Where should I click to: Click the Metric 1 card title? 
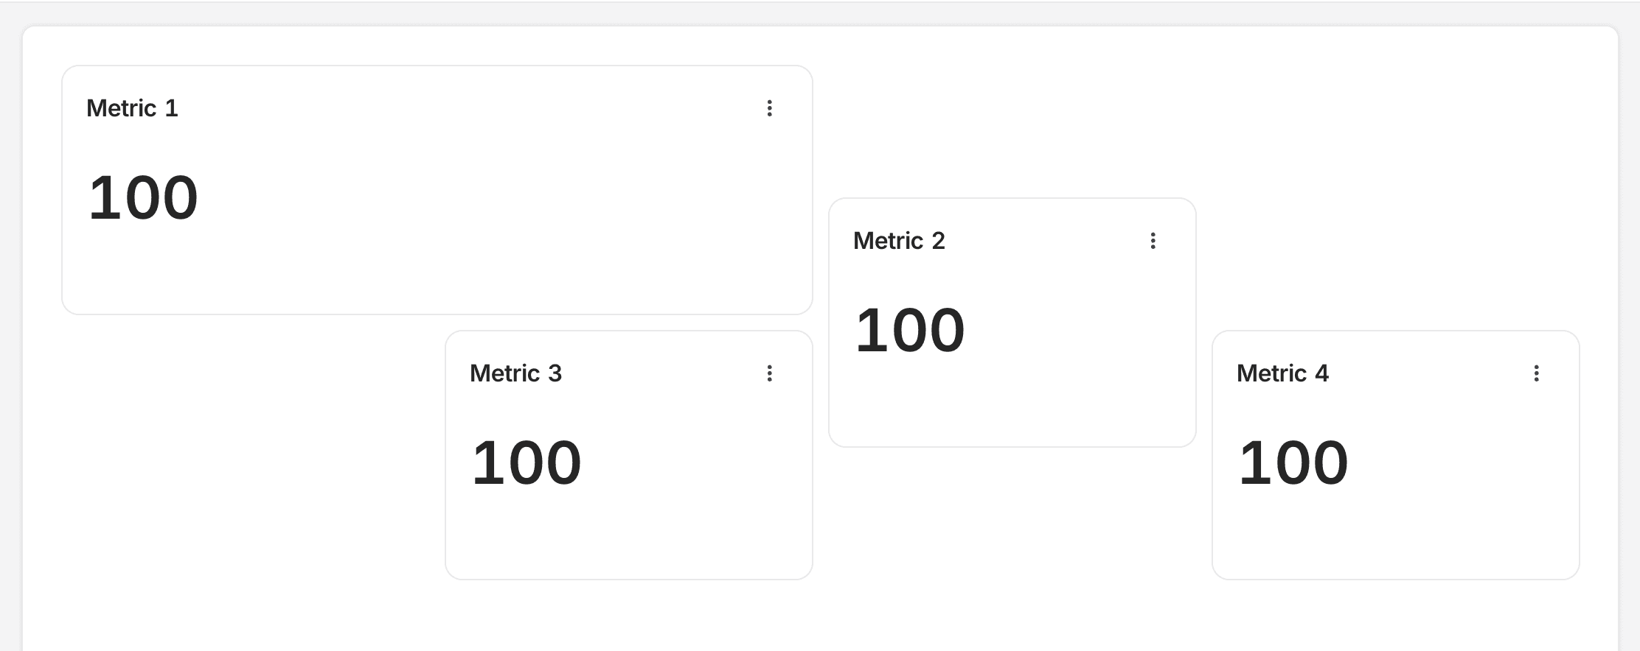pyautogui.click(x=132, y=108)
